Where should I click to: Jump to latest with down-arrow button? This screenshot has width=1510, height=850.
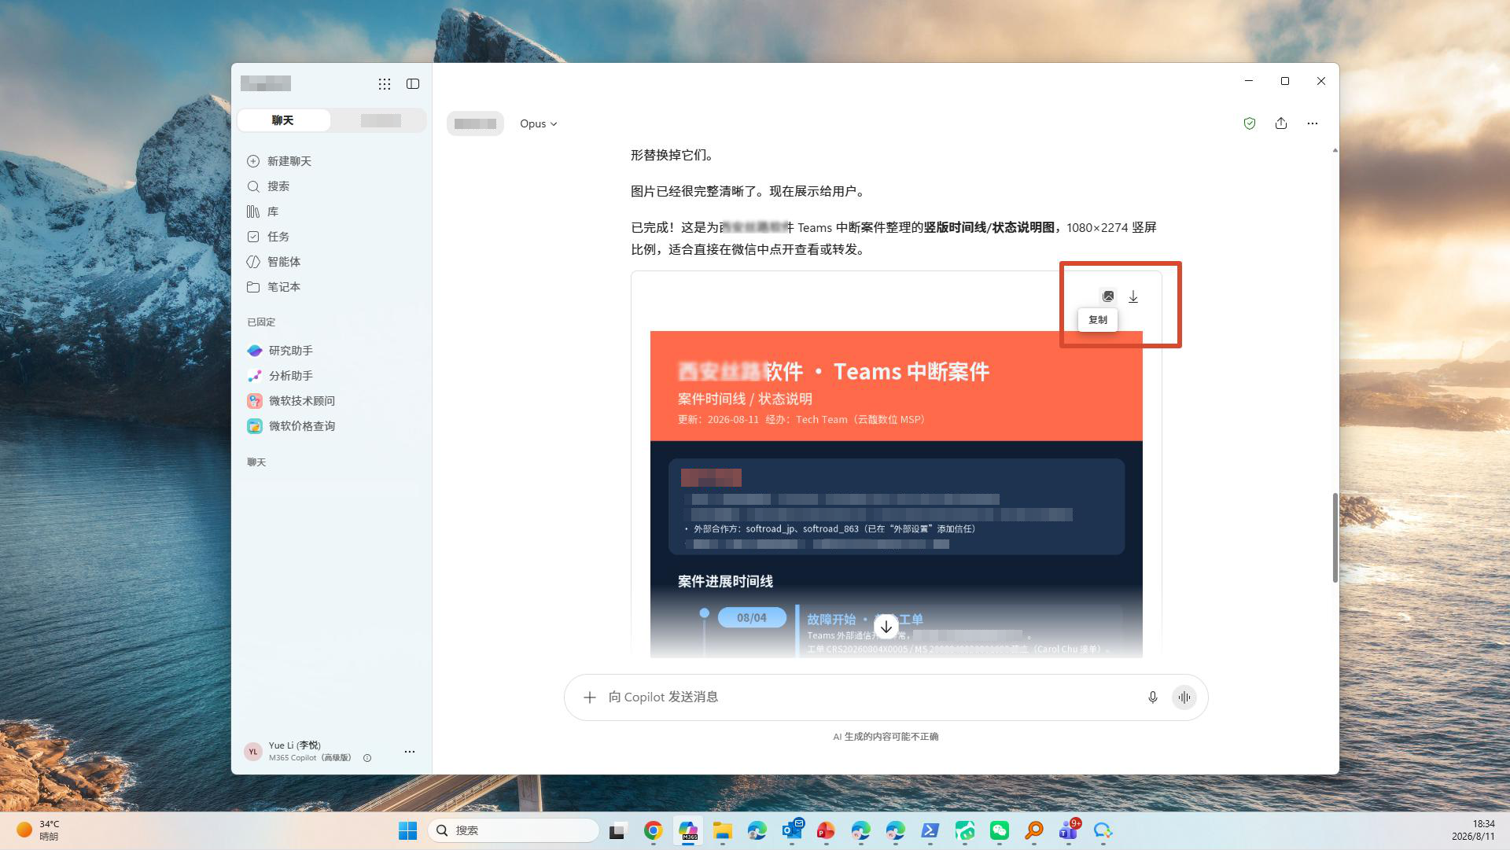886,627
